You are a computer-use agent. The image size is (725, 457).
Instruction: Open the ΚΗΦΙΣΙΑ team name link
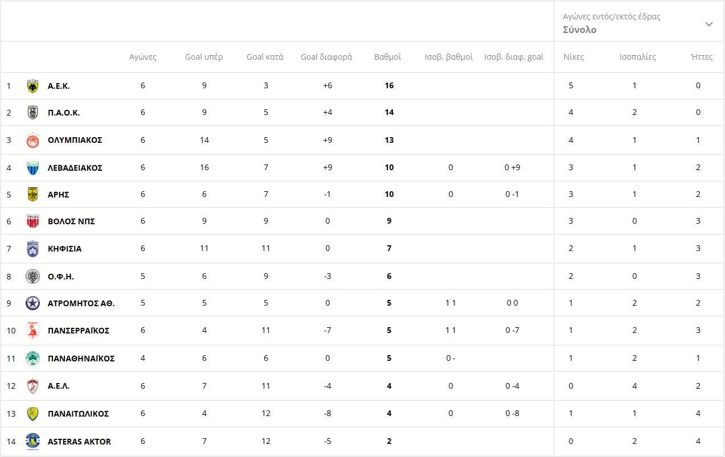(64, 249)
